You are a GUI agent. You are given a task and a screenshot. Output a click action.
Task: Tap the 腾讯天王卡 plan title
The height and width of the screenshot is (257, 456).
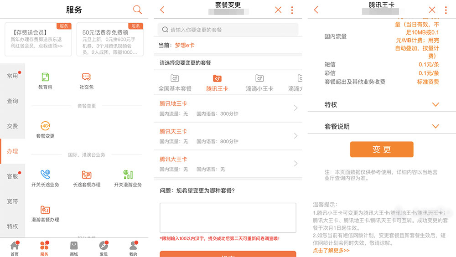(x=173, y=131)
